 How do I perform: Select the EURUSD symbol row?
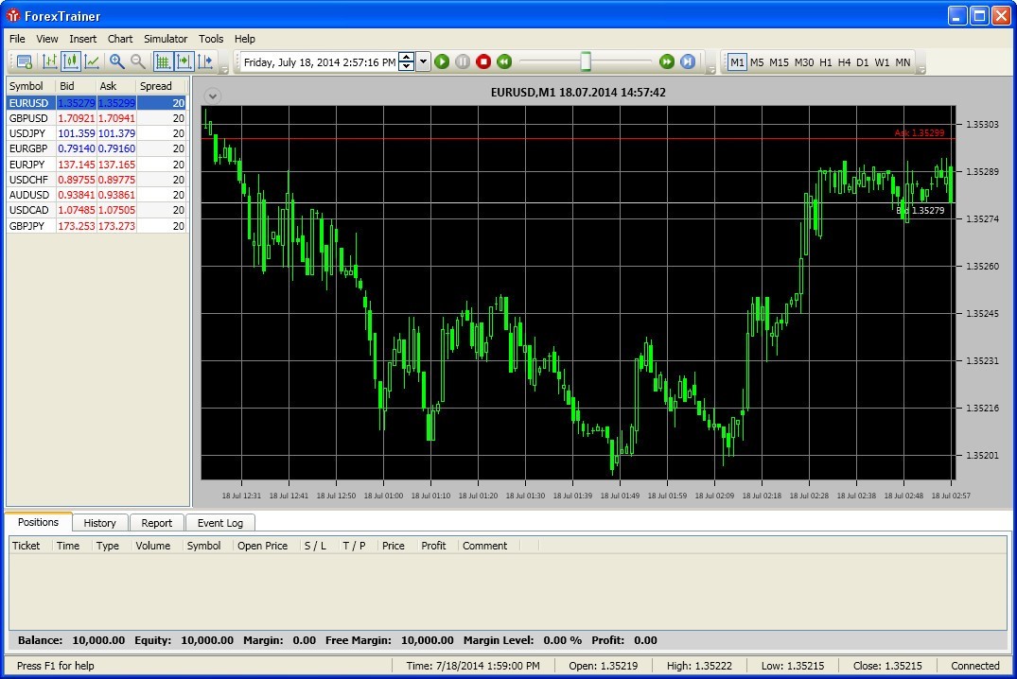(x=96, y=102)
